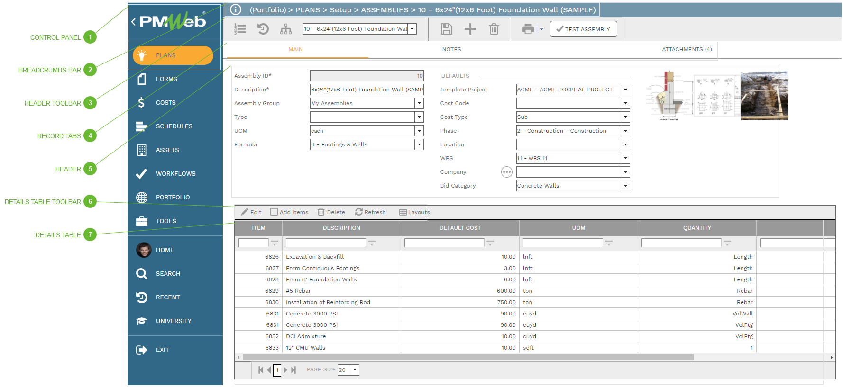Image resolution: width=843 pixels, height=387 pixels.
Task: Click the ellipsis button beside Company field
Action: pos(506,172)
